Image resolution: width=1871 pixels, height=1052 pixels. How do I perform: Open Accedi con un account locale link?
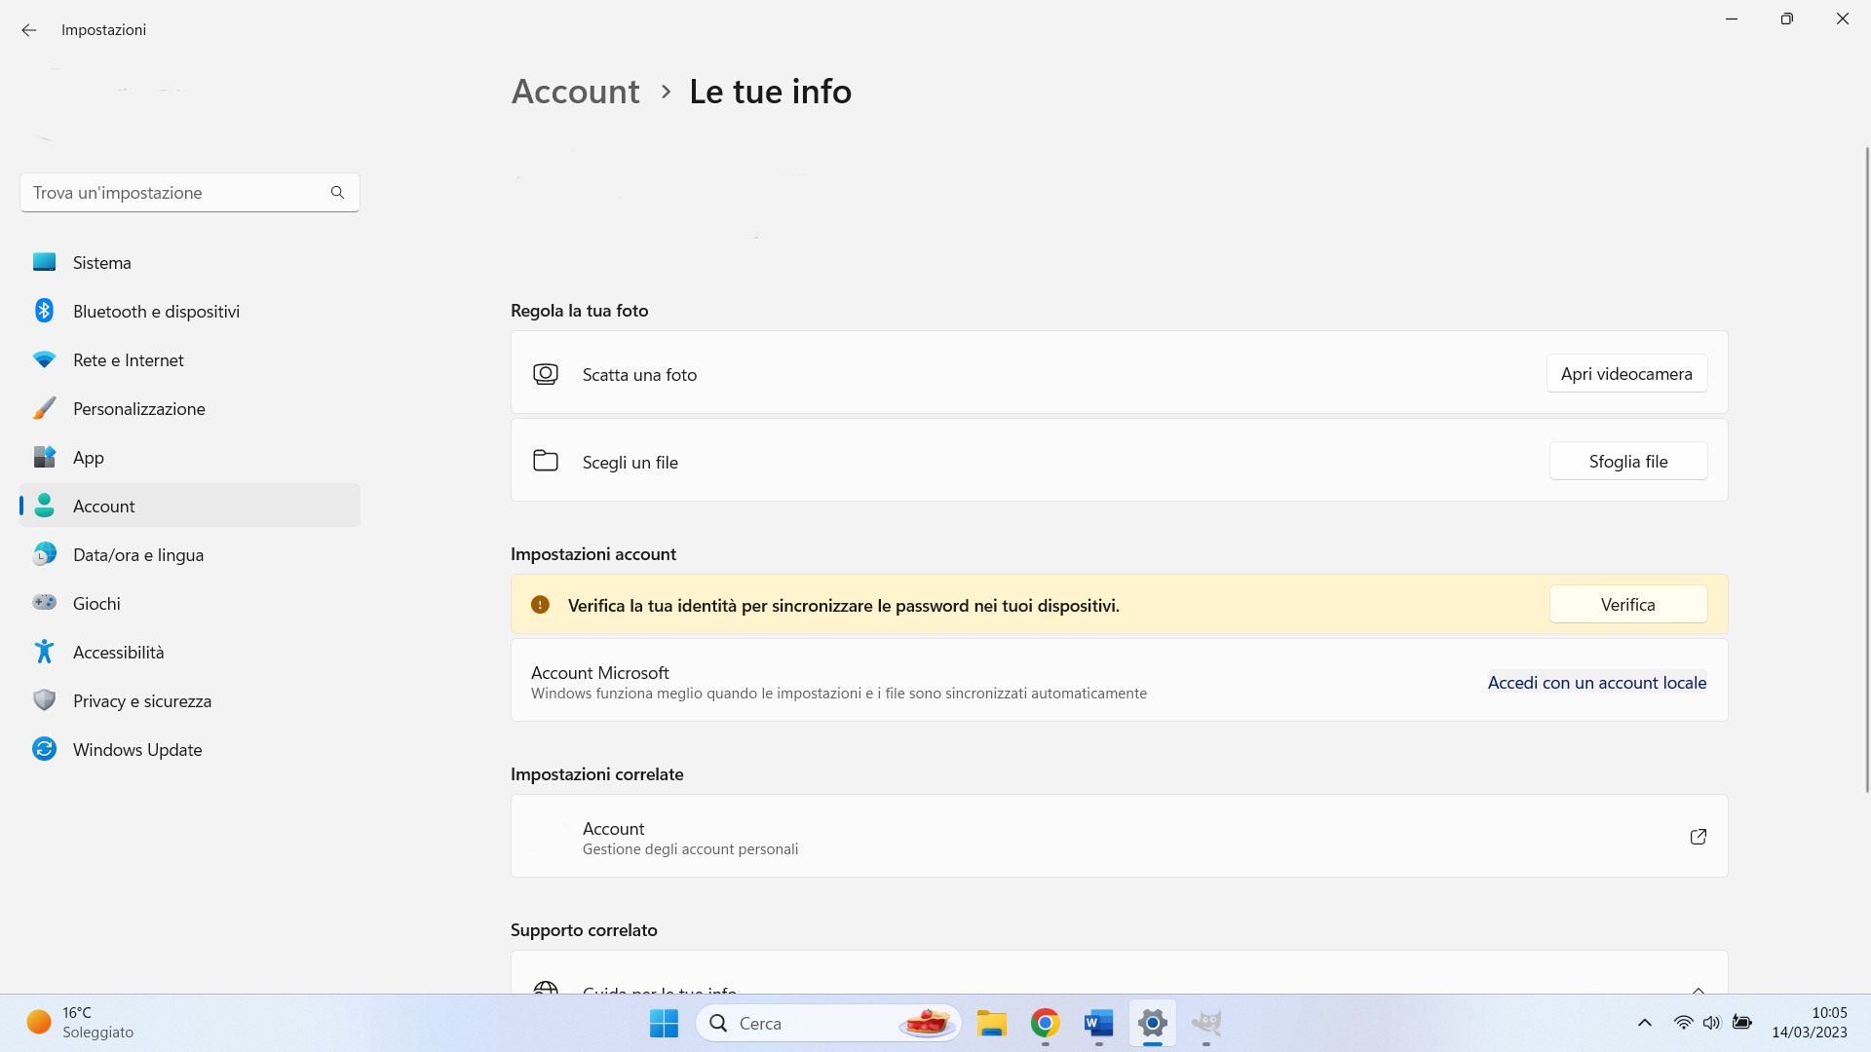click(1597, 683)
